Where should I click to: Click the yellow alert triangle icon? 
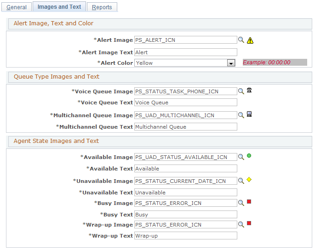(x=250, y=40)
